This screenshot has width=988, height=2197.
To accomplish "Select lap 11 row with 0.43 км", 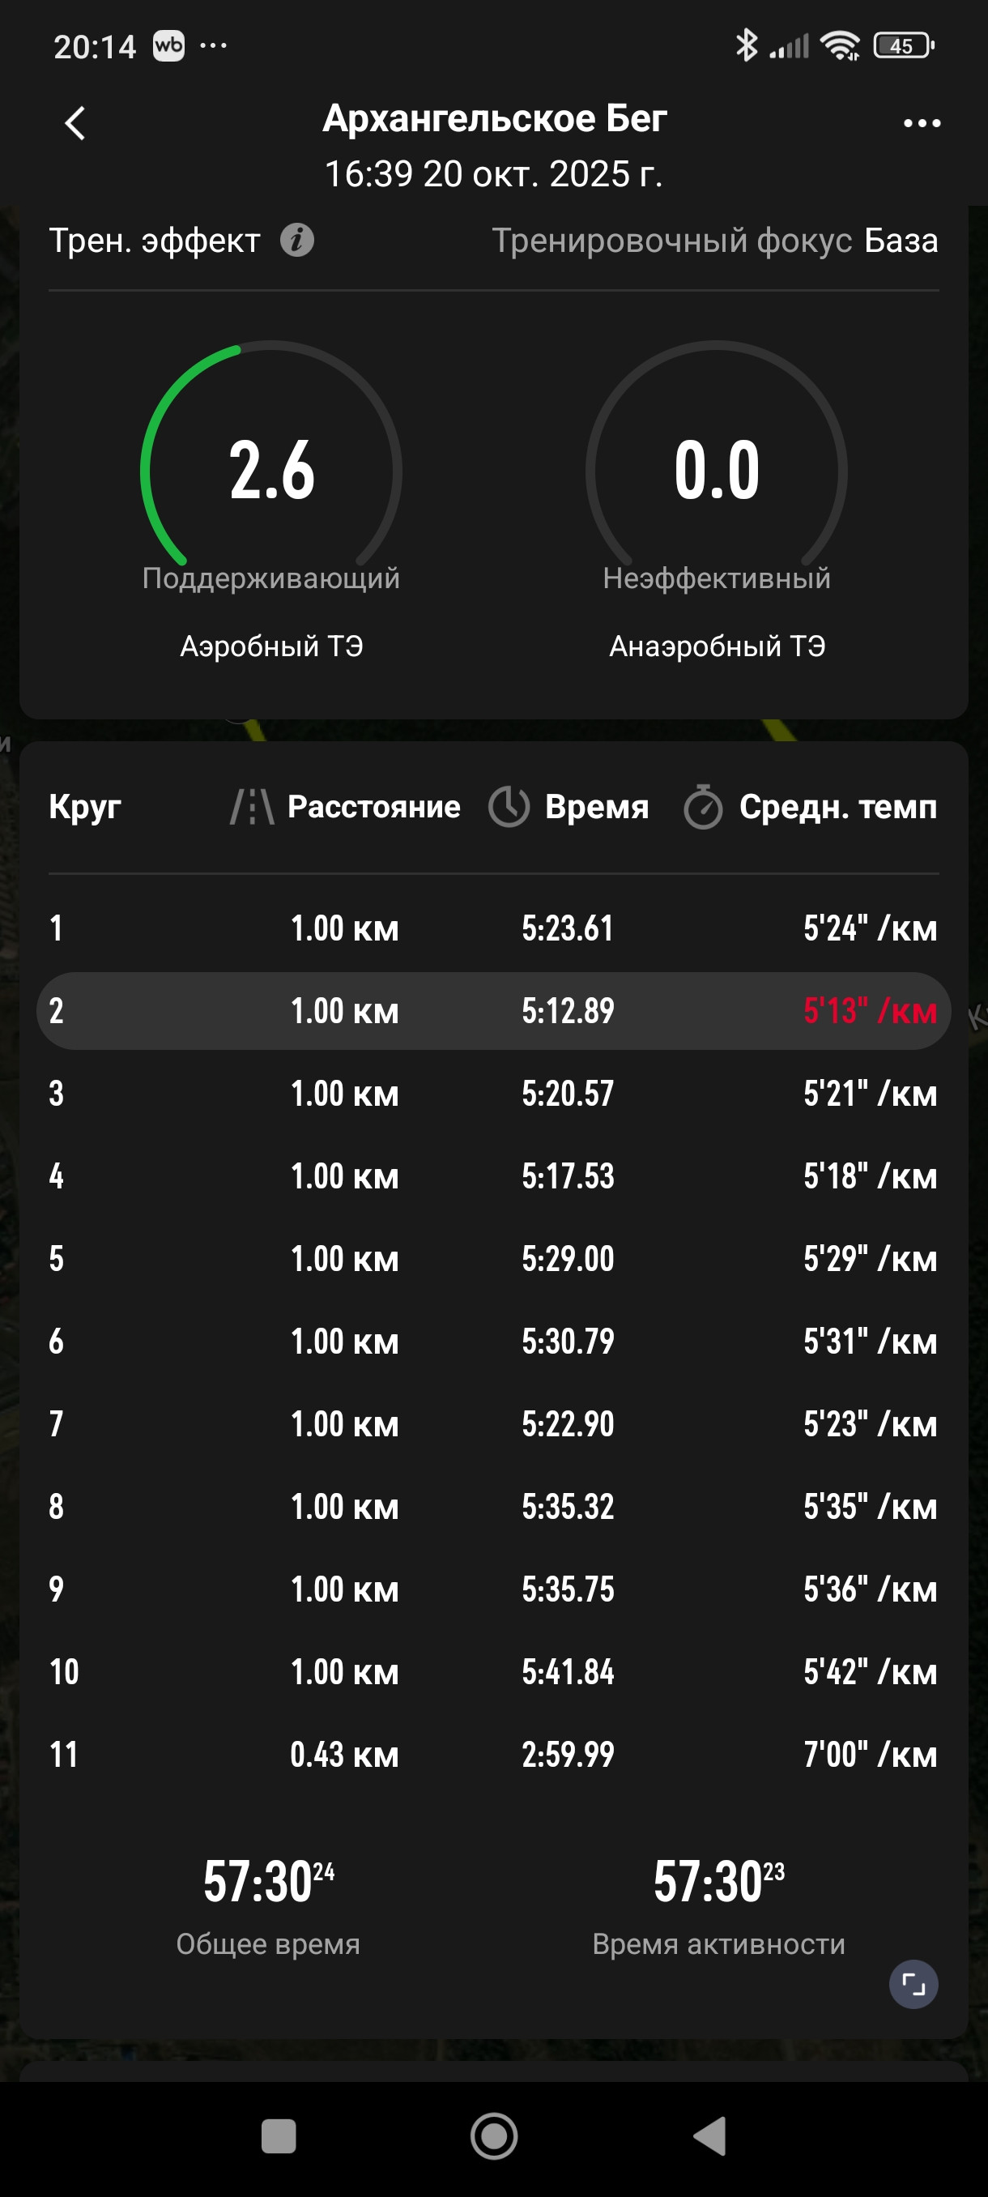I will [493, 1755].
